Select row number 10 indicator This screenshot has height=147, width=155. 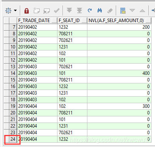click(x=13, y=47)
